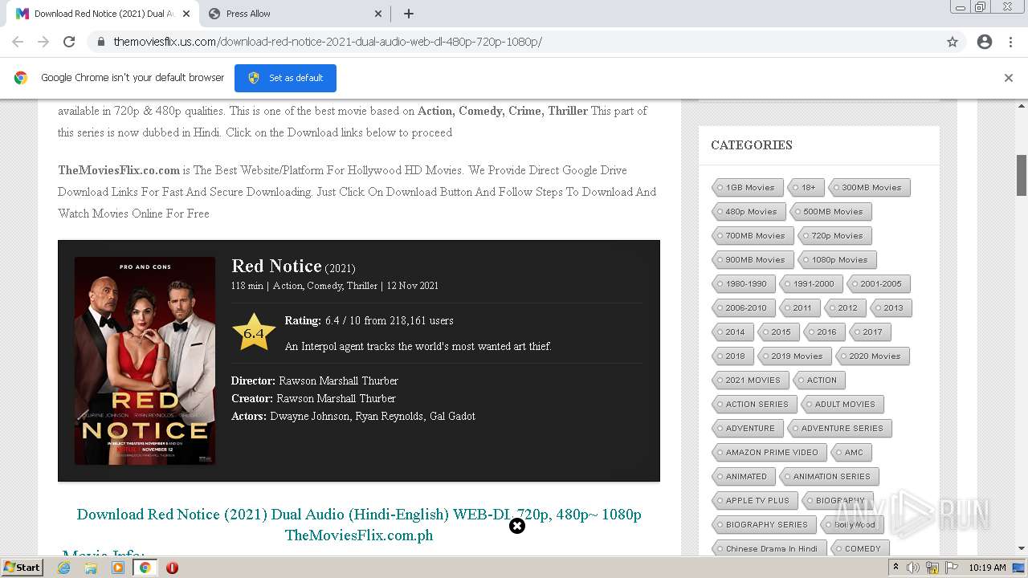The height and width of the screenshot is (578, 1028).
Task: Click the site lock icon
Action: [x=101, y=42]
